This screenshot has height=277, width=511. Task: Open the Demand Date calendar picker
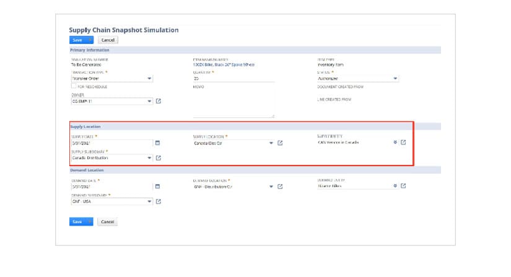[x=157, y=187]
